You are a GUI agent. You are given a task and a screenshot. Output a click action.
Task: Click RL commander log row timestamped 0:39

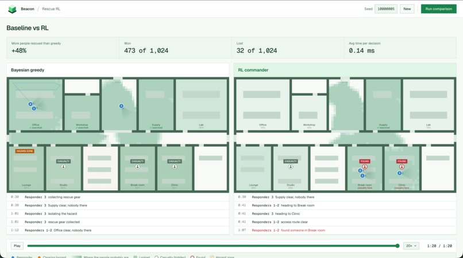(345, 197)
